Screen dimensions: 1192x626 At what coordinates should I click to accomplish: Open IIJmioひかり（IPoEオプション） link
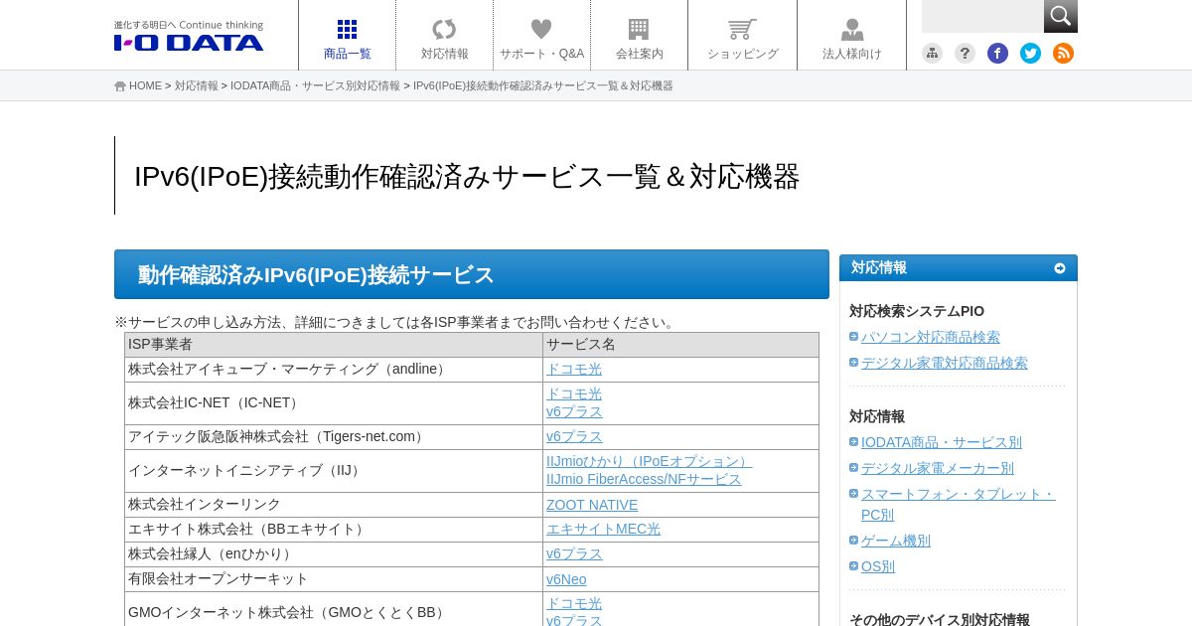point(650,462)
